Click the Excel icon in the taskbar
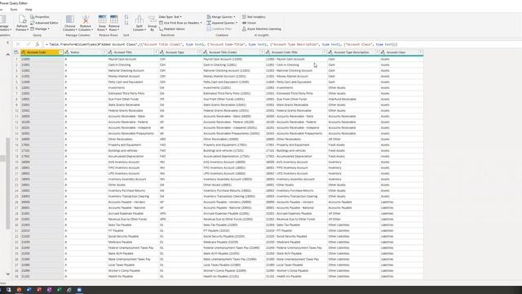The image size is (522, 294). [59, 290]
